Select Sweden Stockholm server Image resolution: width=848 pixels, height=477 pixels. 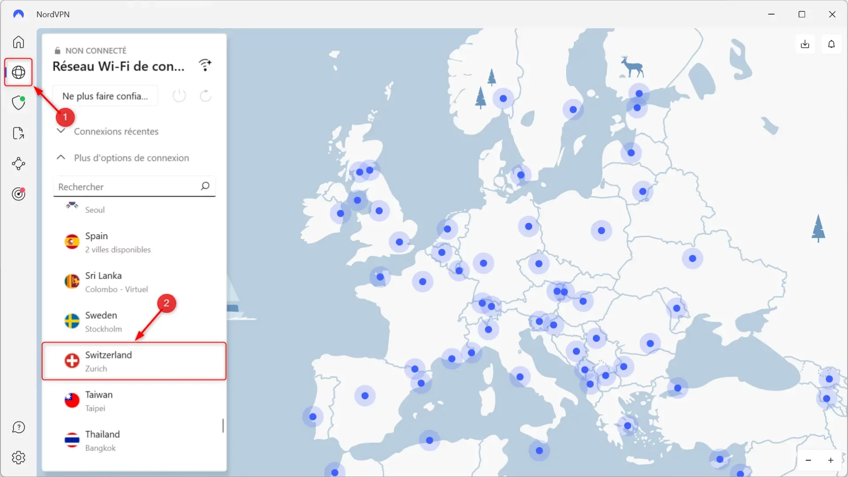pyautogui.click(x=134, y=322)
